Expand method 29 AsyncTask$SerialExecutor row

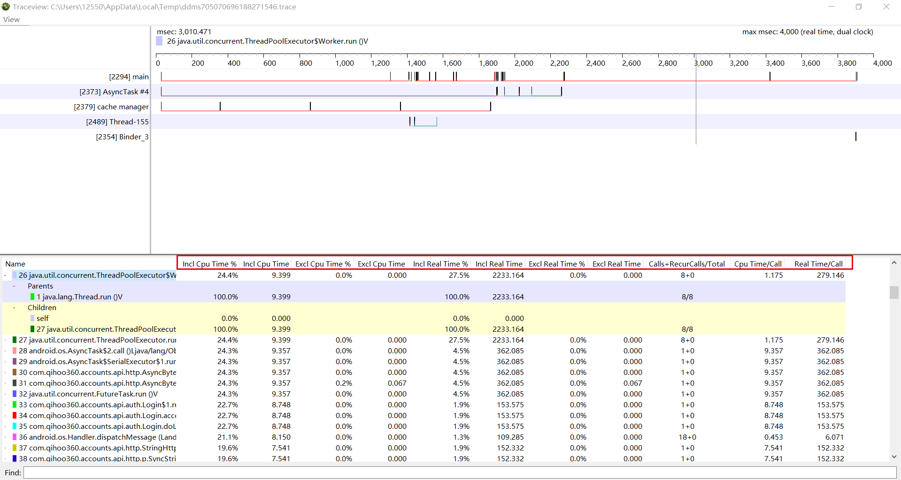5,362
